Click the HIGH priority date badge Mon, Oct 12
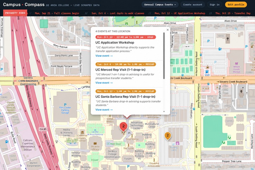The image size is (255, 170). pyautogui.click(x=126, y=37)
